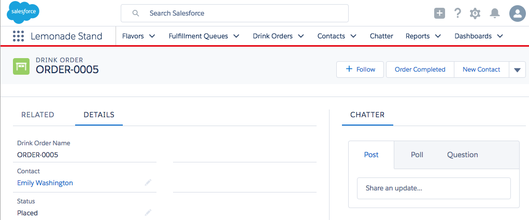Image resolution: width=529 pixels, height=220 pixels.
Task: Open the setup gear icon
Action: coord(475,13)
